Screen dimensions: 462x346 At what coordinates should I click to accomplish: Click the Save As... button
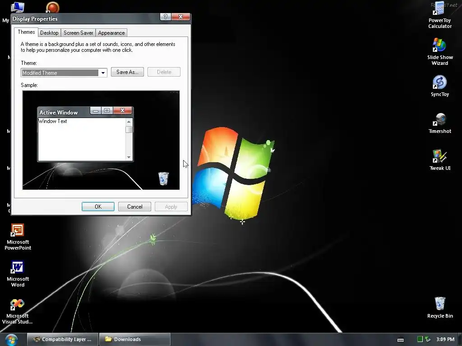pos(127,72)
